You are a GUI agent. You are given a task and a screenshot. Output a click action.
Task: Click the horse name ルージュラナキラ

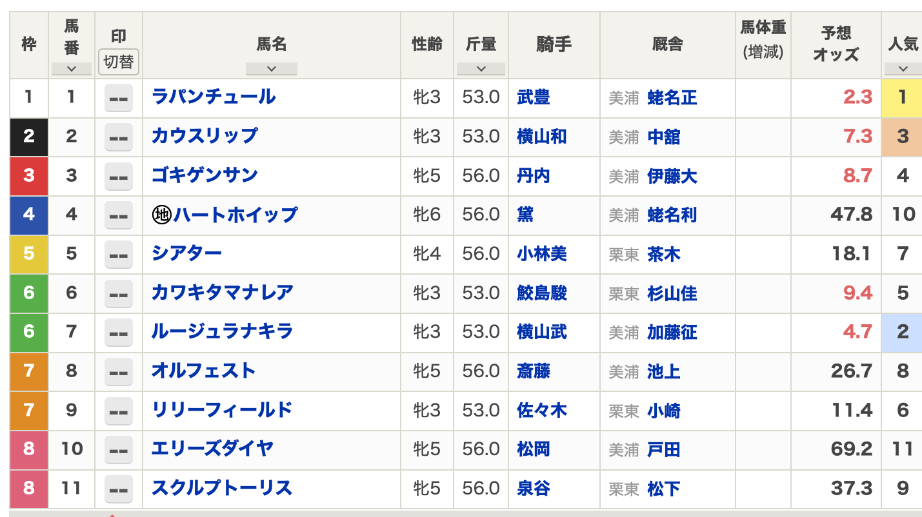click(222, 331)
